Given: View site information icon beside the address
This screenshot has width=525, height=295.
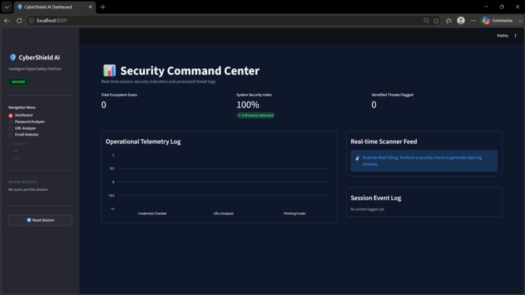Looking at the screenshot, I should [31, 20].
